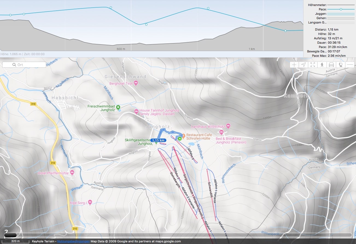The height and width of the screenshot is (244, 356).
Task: Select the walking pedestrian mode icon
Action: point(322,65)
